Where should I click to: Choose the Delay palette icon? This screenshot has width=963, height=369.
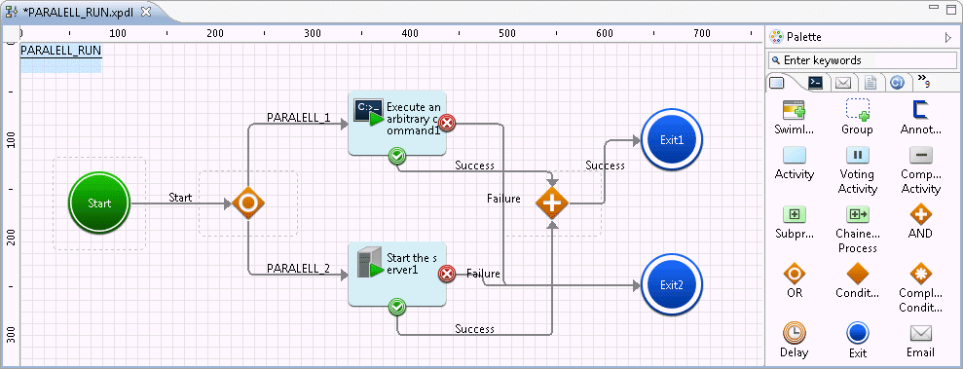795,333
